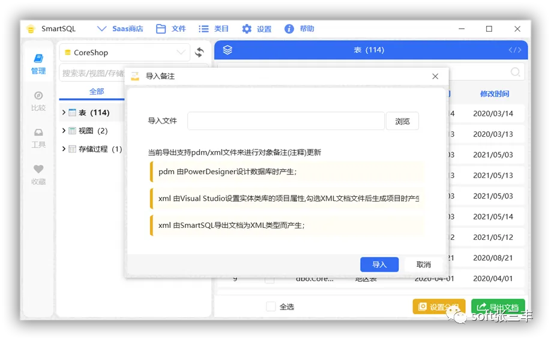The image size is (551, 340).
Task: Click the code view icon in the header
Action: coord(515,50)
